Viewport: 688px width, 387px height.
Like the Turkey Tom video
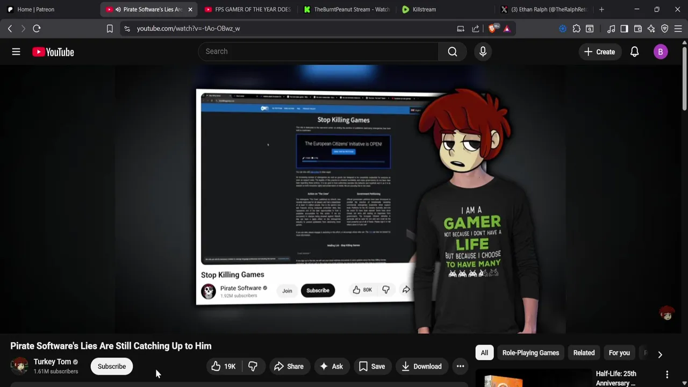(224, 367)
